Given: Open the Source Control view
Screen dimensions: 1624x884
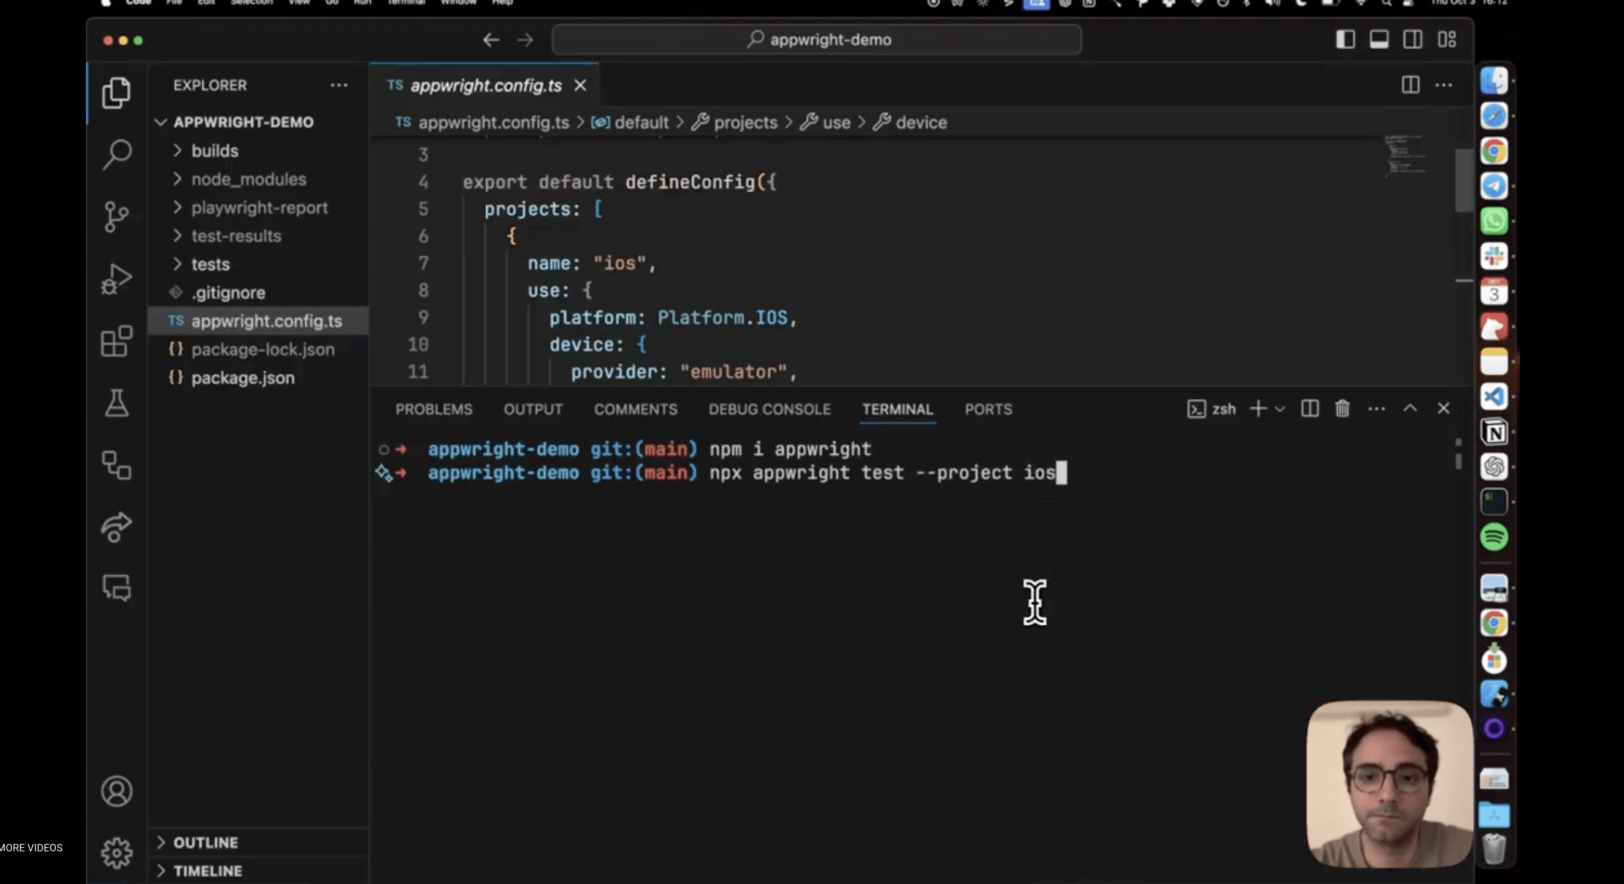Looking at the screenshot, I should pos(116,216).
